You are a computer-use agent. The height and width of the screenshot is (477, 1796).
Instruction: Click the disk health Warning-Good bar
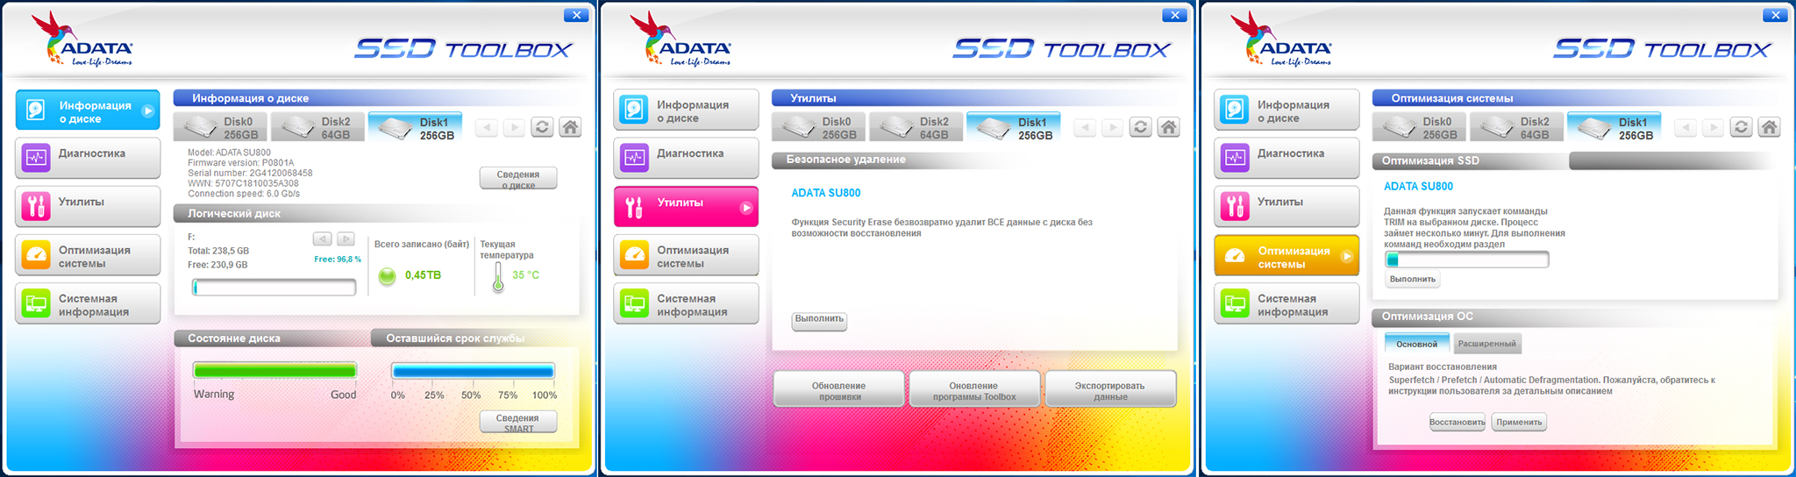[x=274, y=371]
